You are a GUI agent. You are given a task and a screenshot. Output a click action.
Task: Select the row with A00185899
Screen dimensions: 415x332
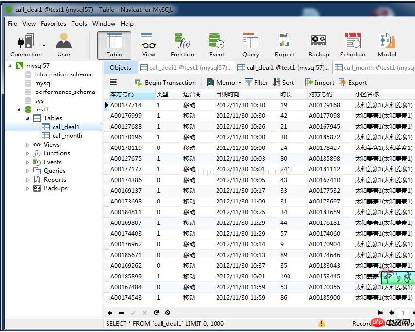pos(126,276)
